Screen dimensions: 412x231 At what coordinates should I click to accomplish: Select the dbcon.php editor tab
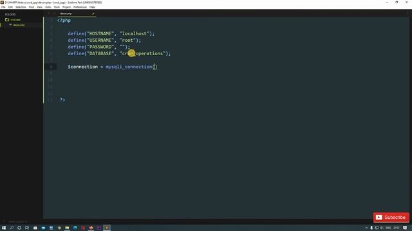pos(77,13)
